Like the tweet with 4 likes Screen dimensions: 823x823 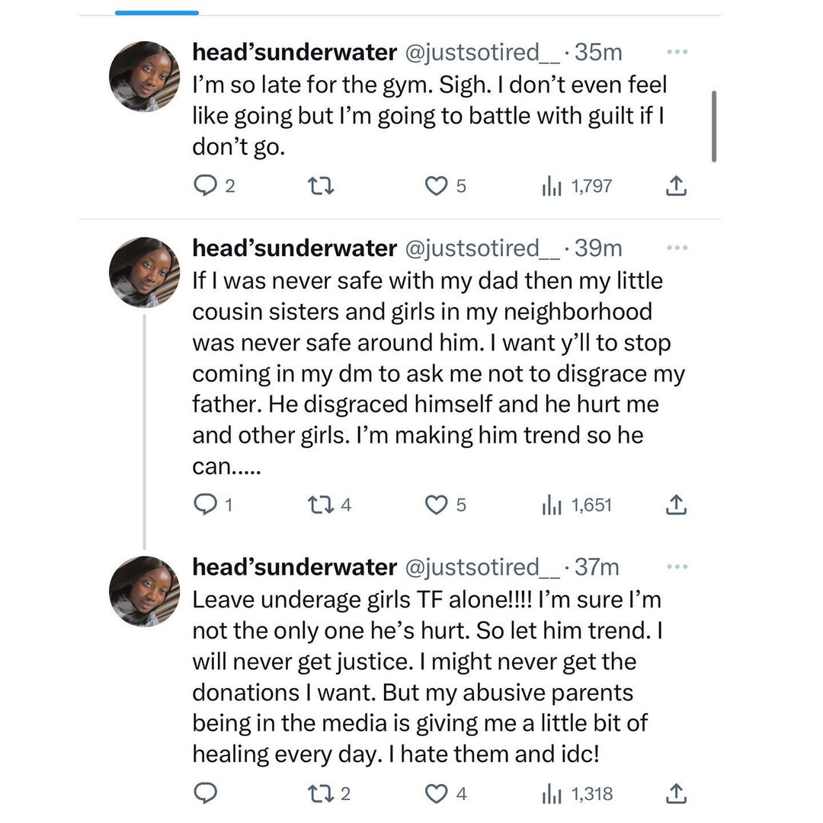(435, 794)
